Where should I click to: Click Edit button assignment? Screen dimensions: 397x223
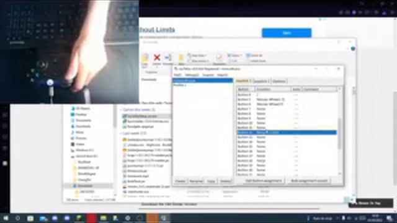264,181
